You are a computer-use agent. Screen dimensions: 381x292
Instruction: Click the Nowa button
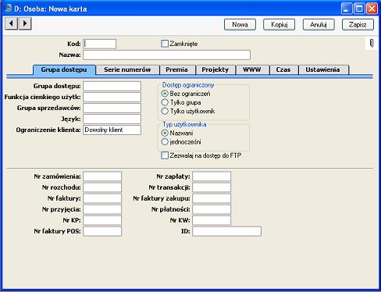pyautogui.click(x=240, y=25)
